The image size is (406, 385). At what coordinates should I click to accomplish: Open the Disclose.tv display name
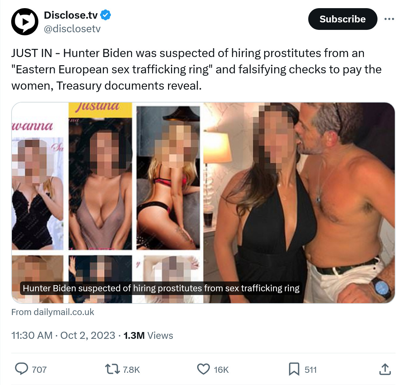[71, 15]
